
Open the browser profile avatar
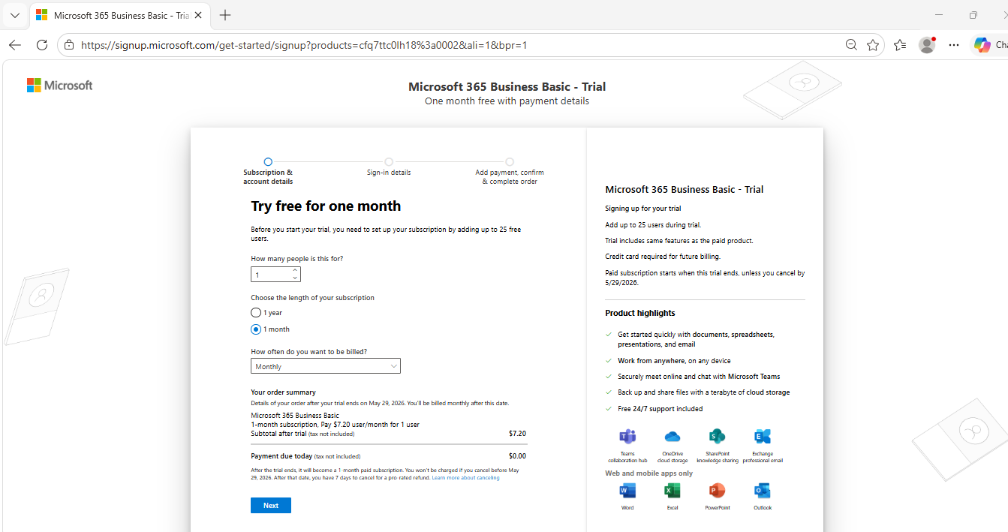[x=927, y=45]
